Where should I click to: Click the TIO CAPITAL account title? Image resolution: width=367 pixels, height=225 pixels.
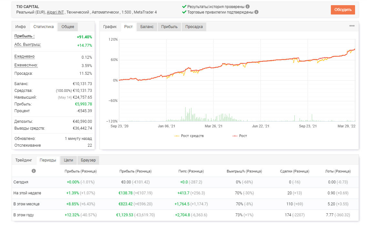click(x=28, y=7)
